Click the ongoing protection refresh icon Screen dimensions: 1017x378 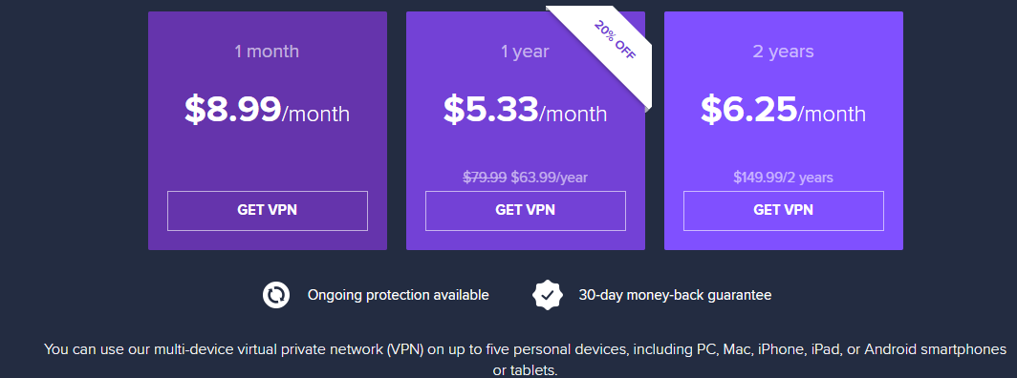pyautogui.click(x=276, y=295)
